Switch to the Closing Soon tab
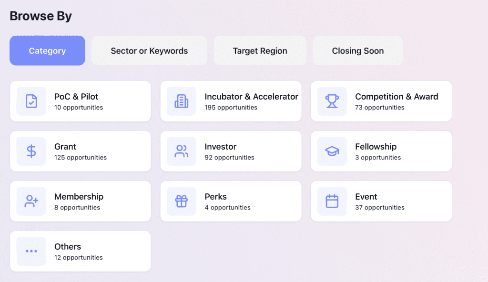 357,50
